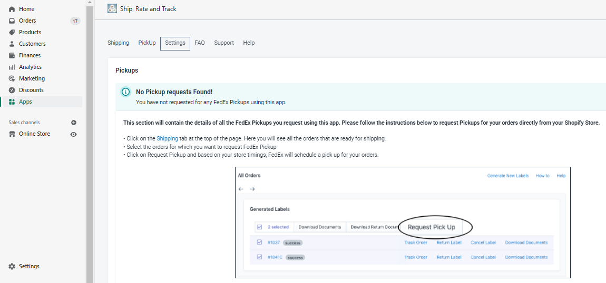
Task: Click the tutorial screenshot image
Action: 403,222
